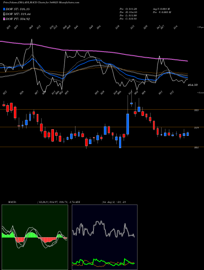Viewport: 204px width, 270px height.
Task: Open the dark blue ADX indicator panel
Action: 104,237
